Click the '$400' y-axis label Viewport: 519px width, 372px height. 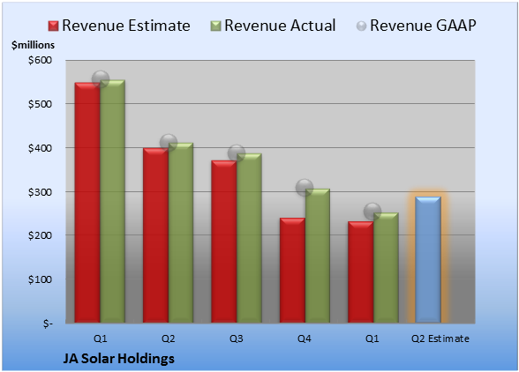click(x=40, y=148)
